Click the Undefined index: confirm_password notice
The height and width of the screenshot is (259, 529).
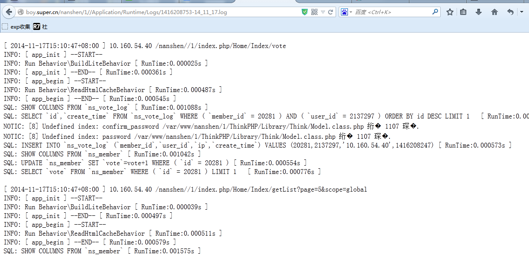(x=212, y=126)
